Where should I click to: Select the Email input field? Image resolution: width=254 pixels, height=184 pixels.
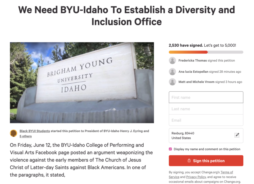tap(206, 120)
